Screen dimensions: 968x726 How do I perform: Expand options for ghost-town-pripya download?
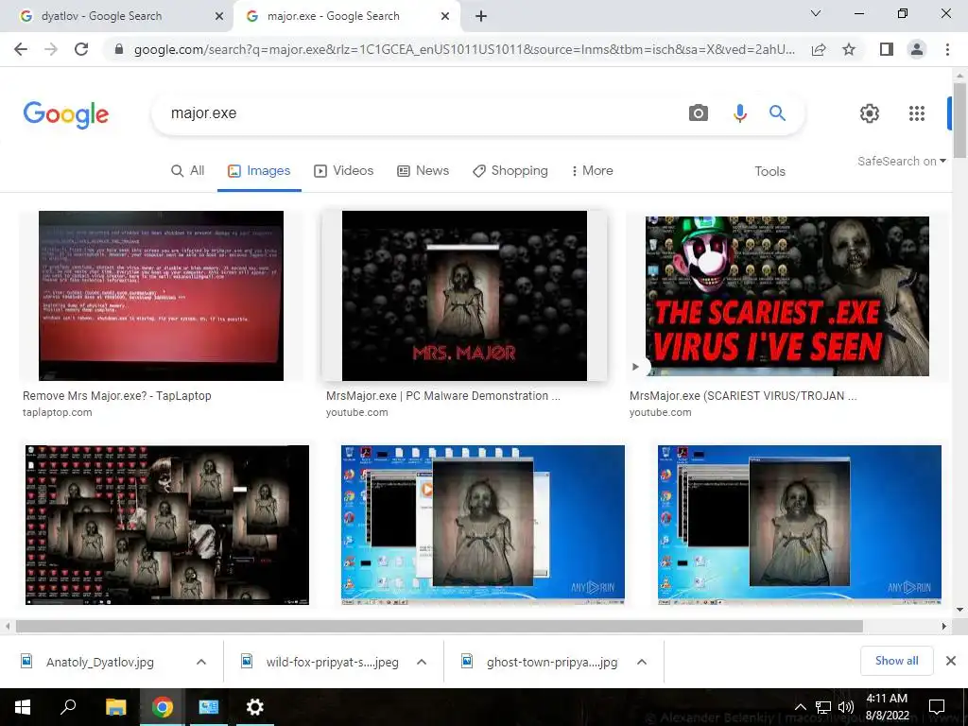coord(642,662)
